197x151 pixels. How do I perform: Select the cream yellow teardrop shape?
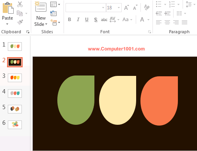click(x=117, y=100)
